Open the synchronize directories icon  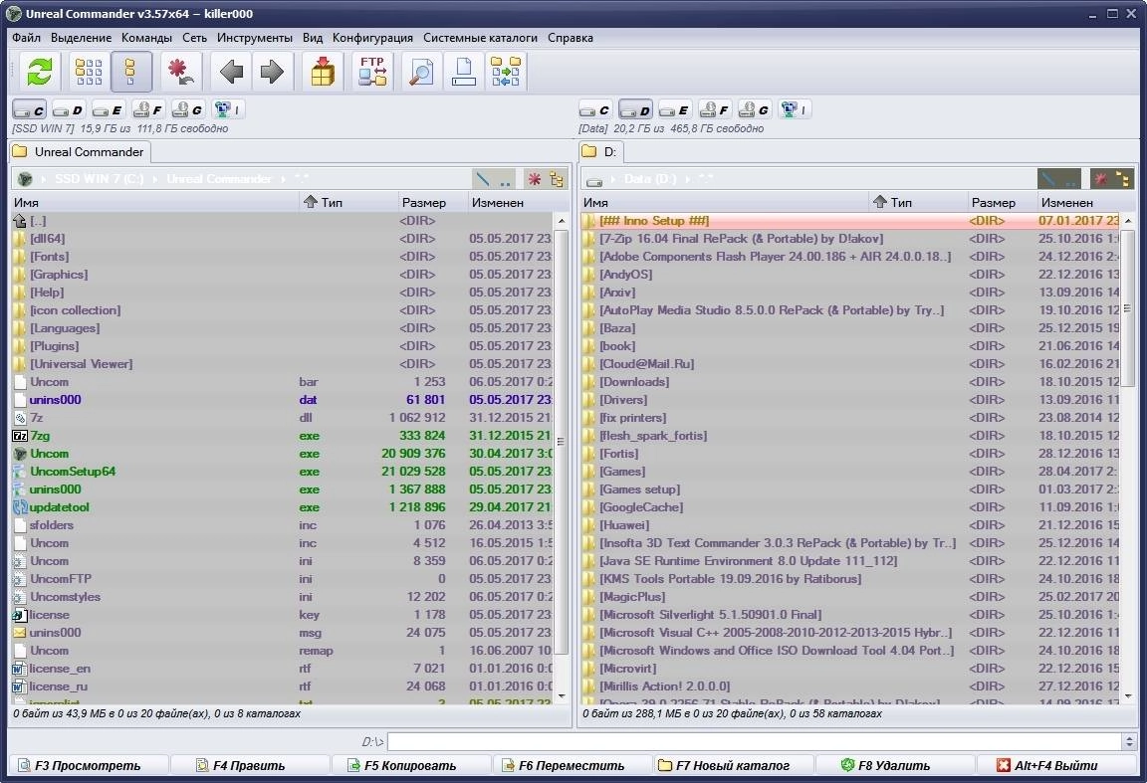pos(505,72)
